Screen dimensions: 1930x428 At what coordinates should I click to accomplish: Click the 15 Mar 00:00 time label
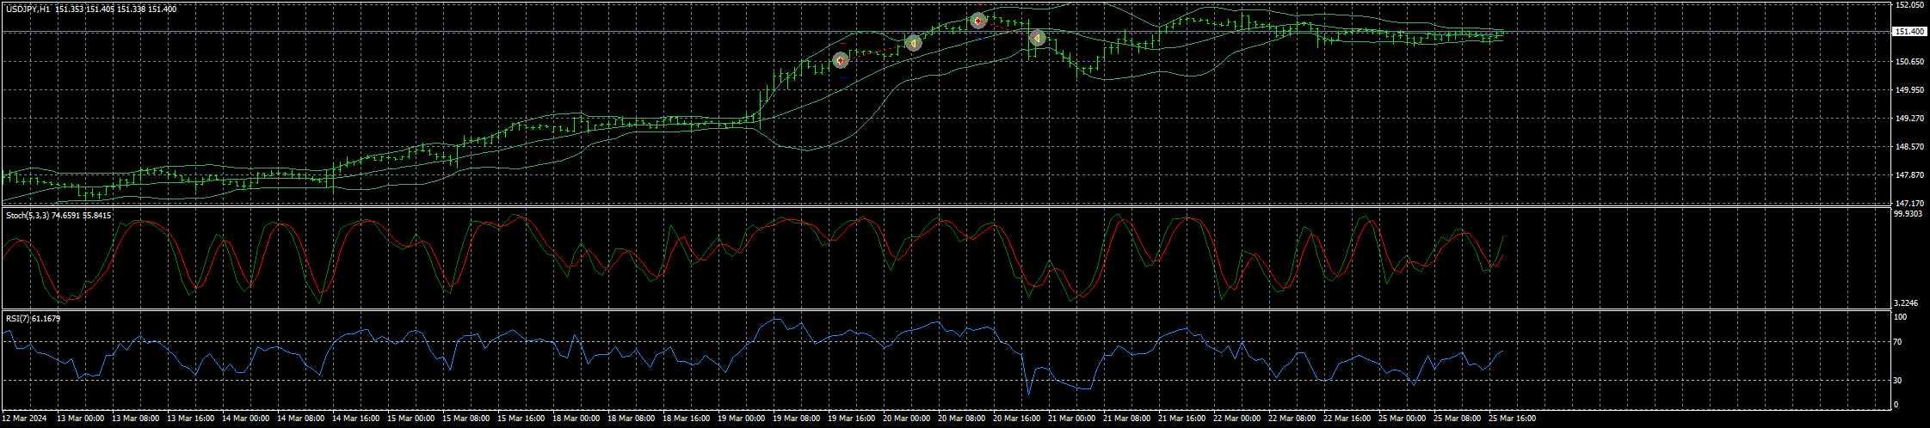click(x=410, y=419)
